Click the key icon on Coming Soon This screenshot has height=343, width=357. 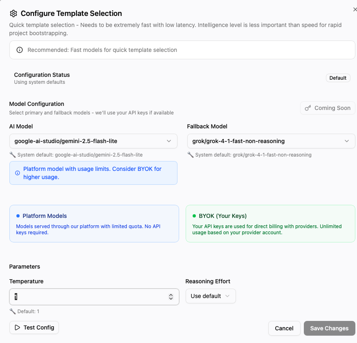tap(308, 108)
